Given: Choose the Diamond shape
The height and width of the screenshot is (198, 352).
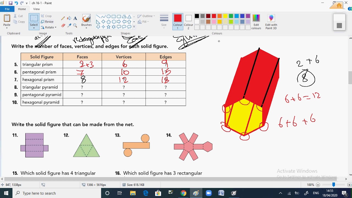Looking at the screenshot, I should click(103, 22).
